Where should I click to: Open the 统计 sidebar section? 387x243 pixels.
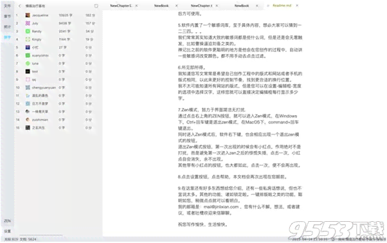point(8,26)
